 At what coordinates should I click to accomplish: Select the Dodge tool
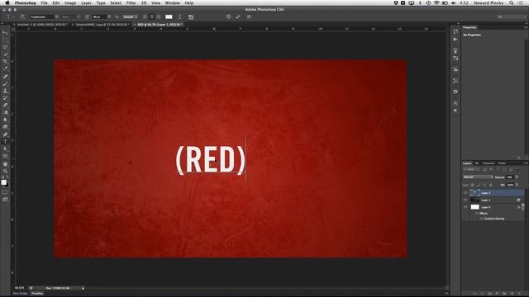tap(5, 127)
